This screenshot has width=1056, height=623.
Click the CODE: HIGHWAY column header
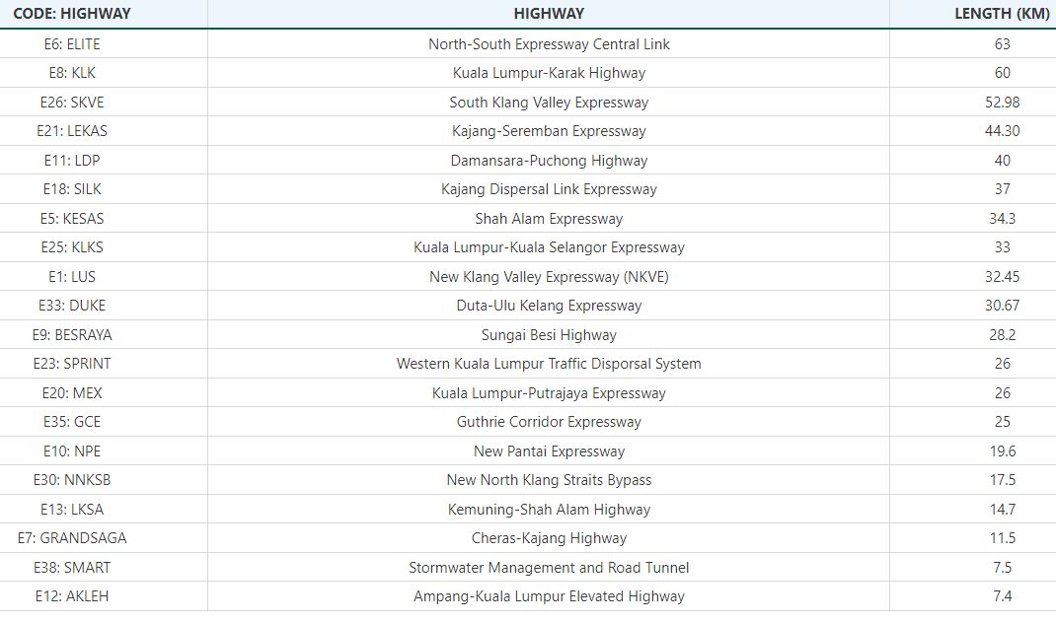pos(72,14)
